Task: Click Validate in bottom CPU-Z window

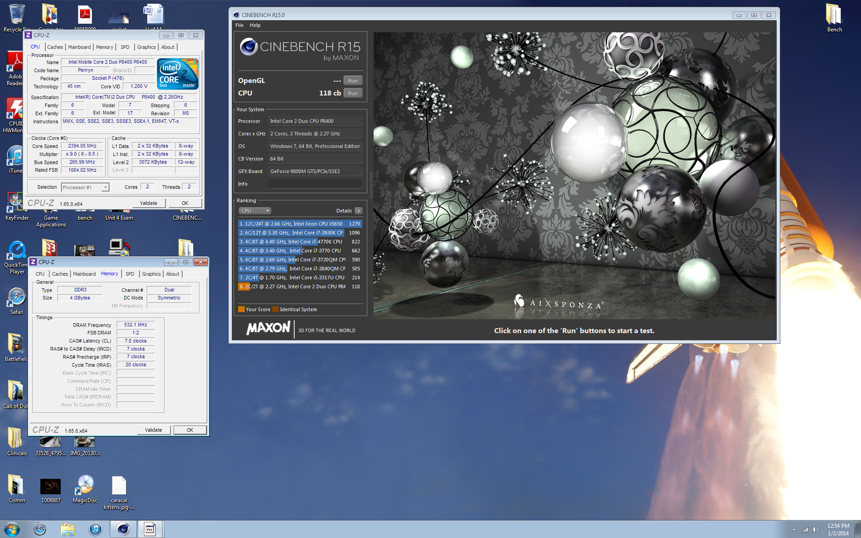Action: pos(153,430)
